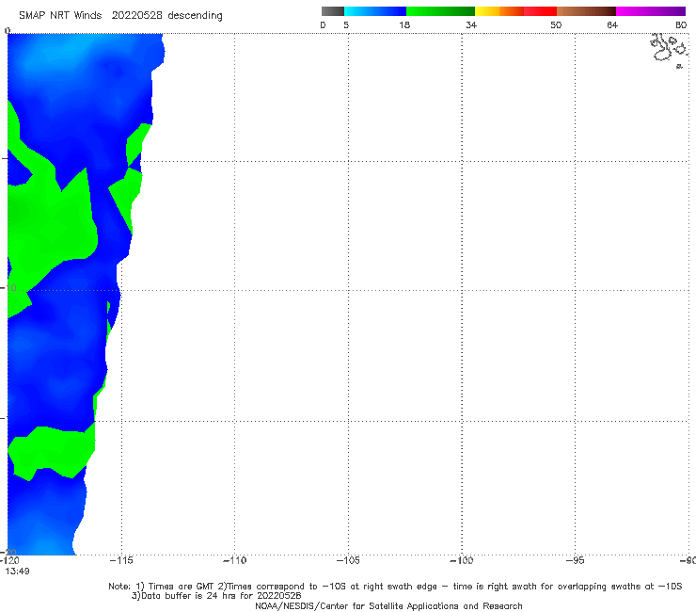Screen dimensions: 696x612
Task: Click the brown segment of the color bar
Action: pyautogui.click(x=586, y=11)
